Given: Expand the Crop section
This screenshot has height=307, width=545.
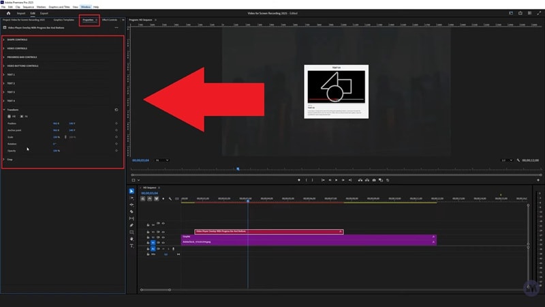Looking at the screenshot, I should (x=4, y=160).
